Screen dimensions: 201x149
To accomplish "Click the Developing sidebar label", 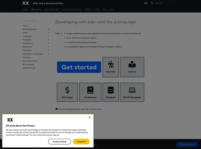I will pyautogui.click(x=27, y=43).
